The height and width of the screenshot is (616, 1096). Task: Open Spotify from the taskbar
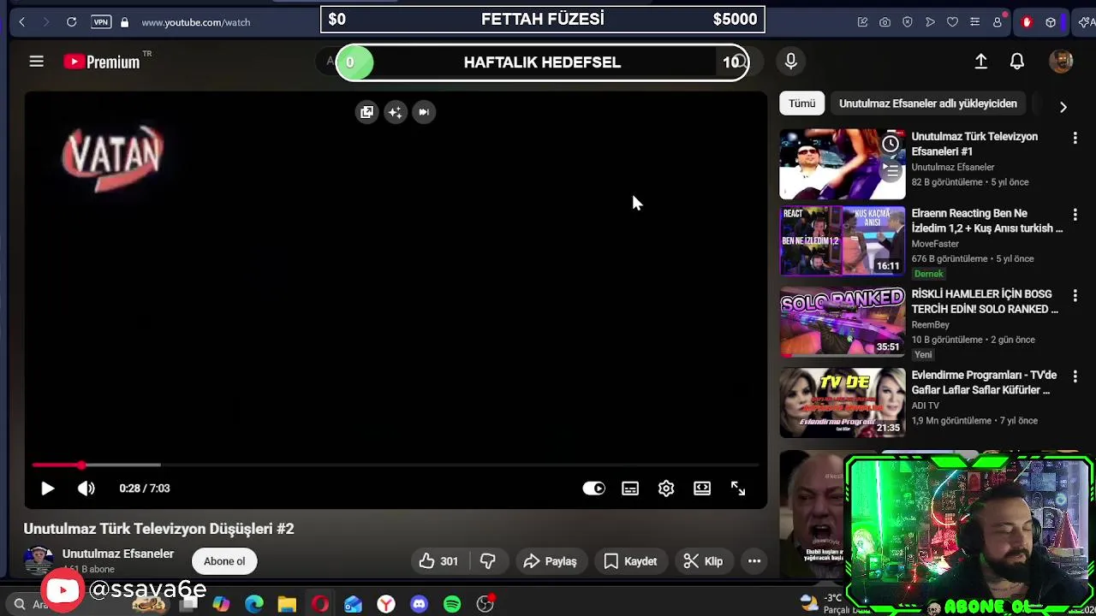pyautogui.click(x=452, y=604)
